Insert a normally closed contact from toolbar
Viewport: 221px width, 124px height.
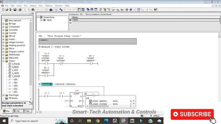point(131,10)
